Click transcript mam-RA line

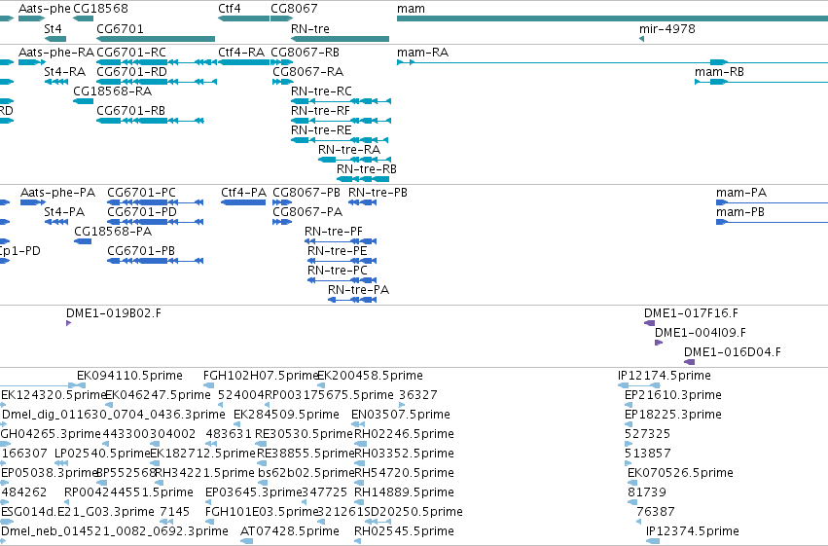[613, 62]
